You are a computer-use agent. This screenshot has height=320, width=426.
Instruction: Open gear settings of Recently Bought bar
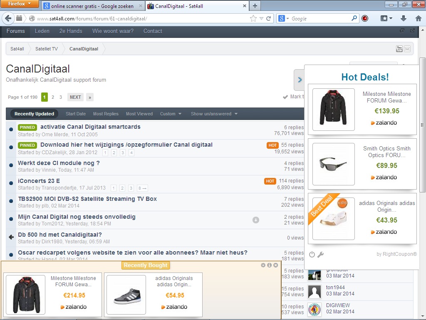click(263, 265)
